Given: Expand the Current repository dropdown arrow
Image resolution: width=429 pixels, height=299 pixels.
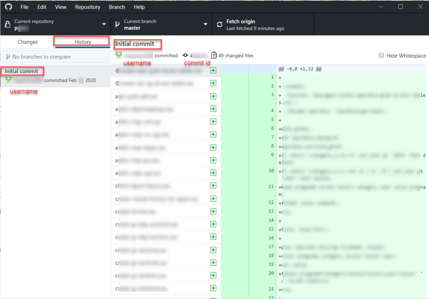Looking at the screenshot, I should [104, 24].
